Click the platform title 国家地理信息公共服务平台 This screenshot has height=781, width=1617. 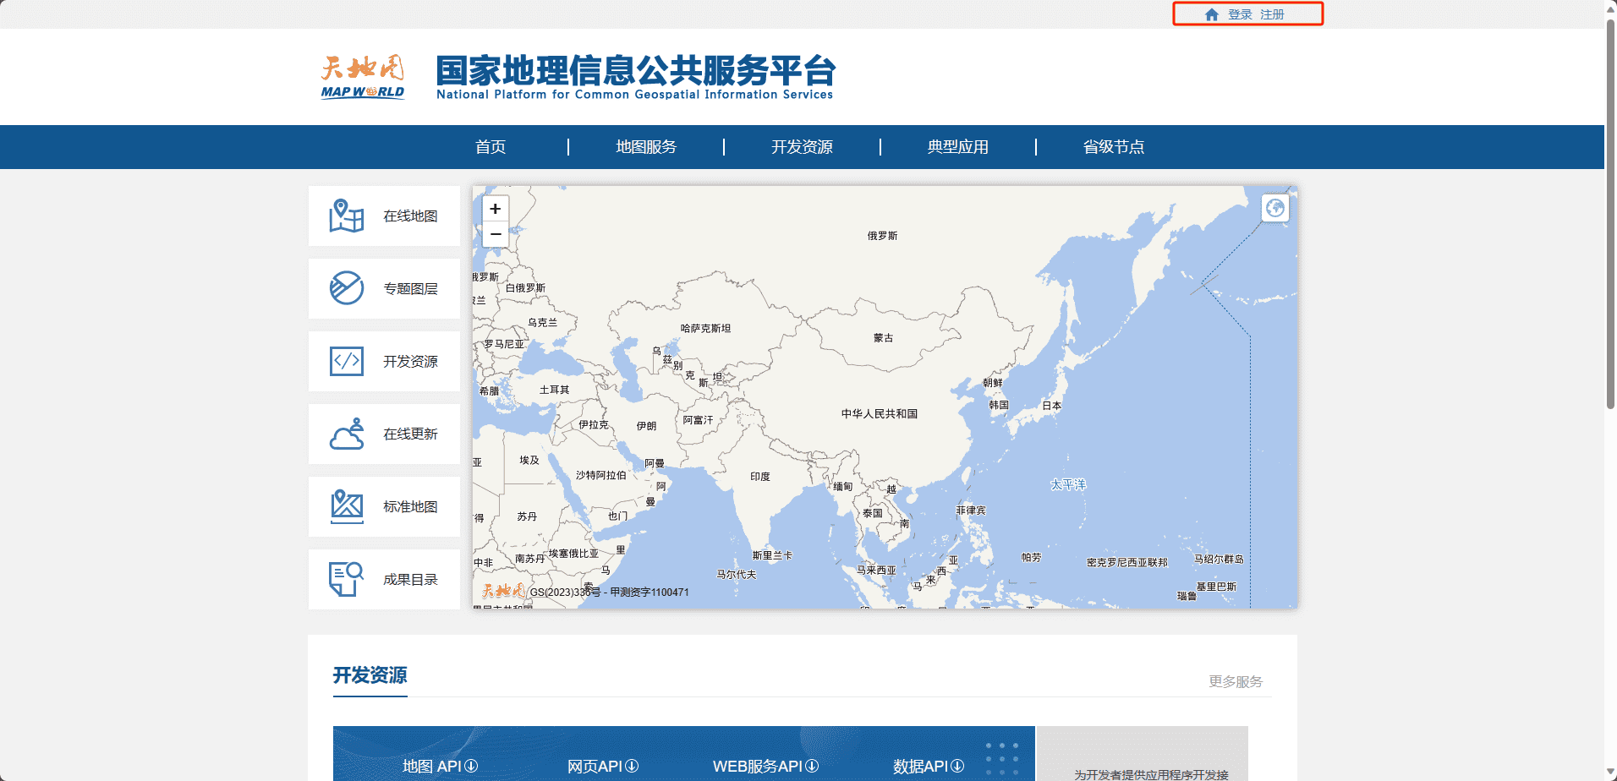pos(635,71)
